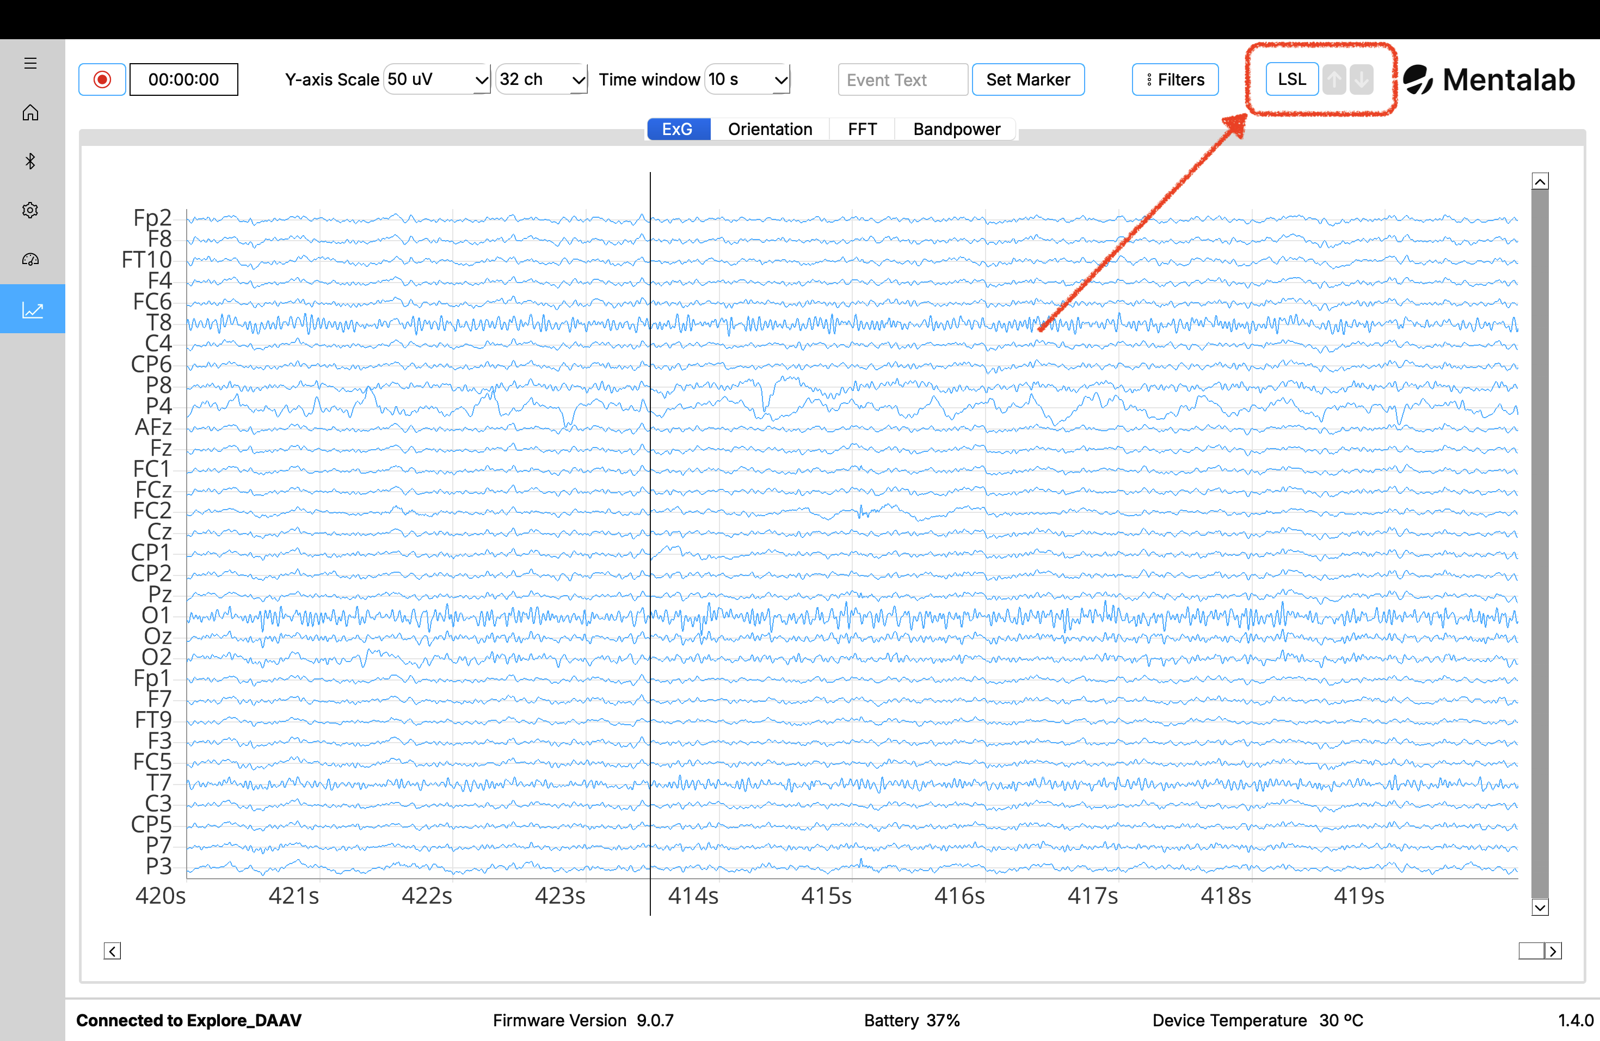Screen dimensions: 1600x1041
Task: Click the Event Text input field
Action: (902, 80)
